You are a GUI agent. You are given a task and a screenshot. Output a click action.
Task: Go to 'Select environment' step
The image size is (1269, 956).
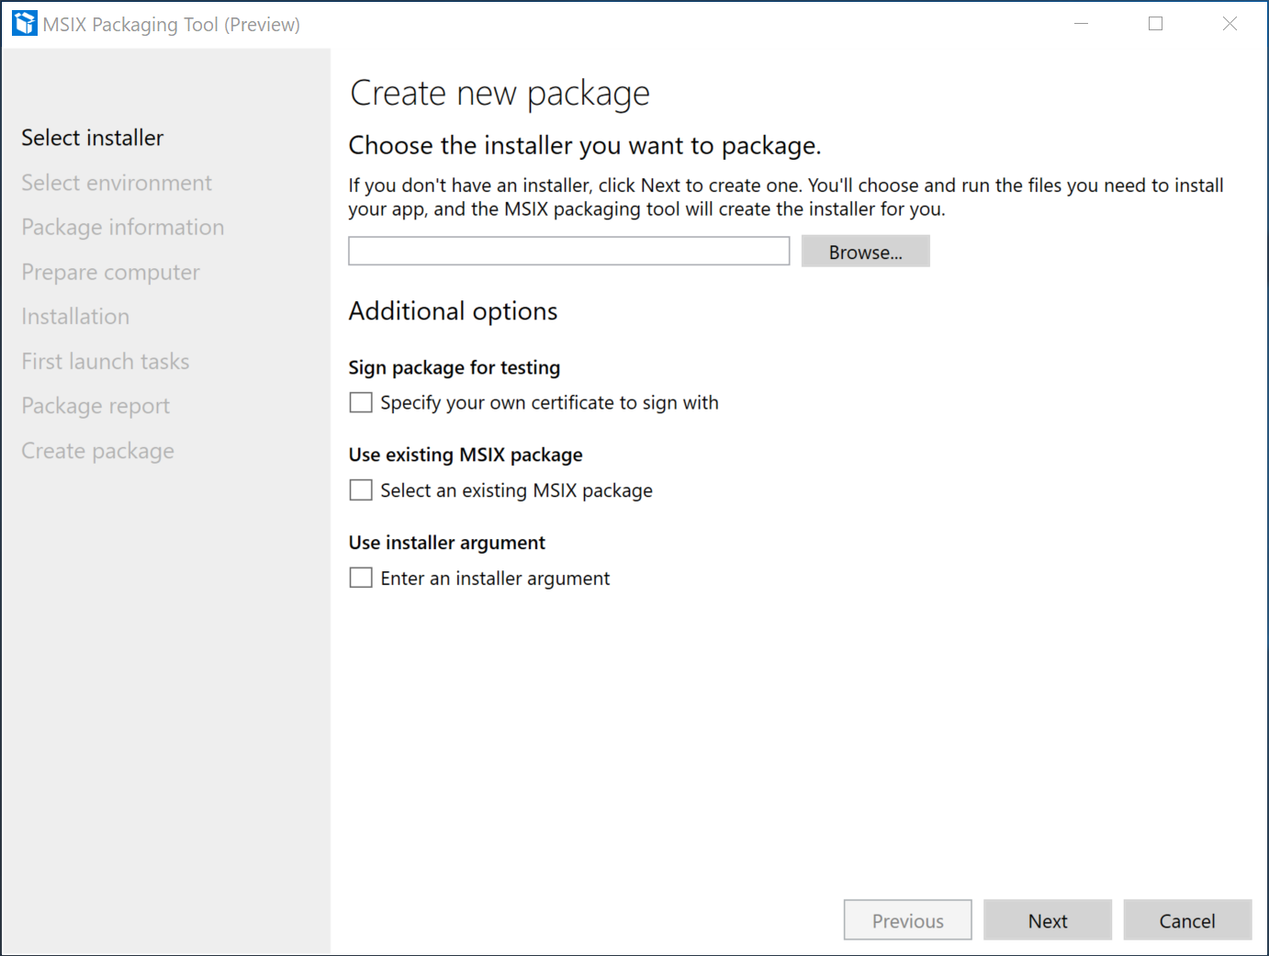pyautogui.click(x=117, y=183)
